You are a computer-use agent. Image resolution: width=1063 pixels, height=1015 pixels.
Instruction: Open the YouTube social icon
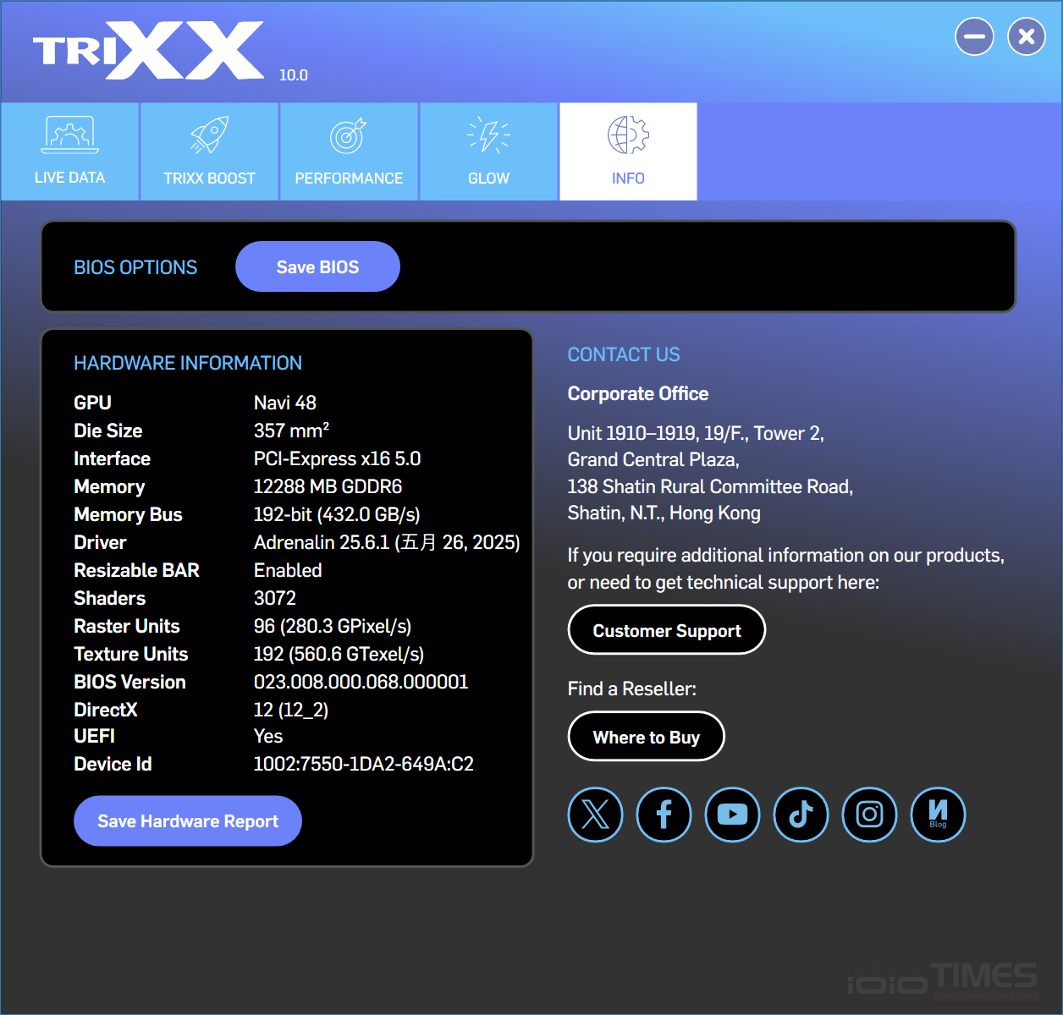coord(732,815)
